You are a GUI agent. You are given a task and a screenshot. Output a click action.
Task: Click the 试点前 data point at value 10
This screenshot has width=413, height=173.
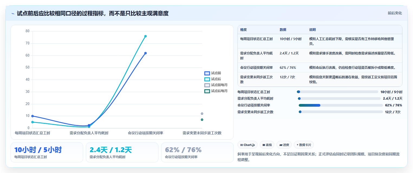[x=32, y=116]
